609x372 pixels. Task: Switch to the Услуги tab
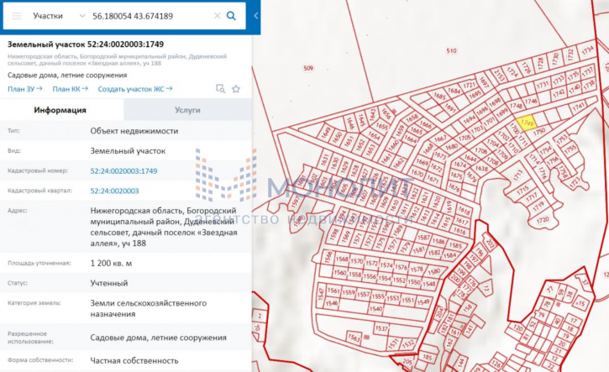point(187,110)
